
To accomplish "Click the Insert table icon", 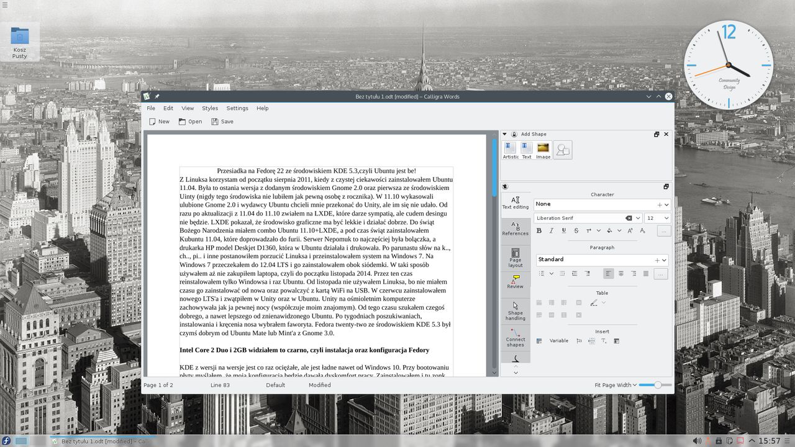I will coord(539,341).
